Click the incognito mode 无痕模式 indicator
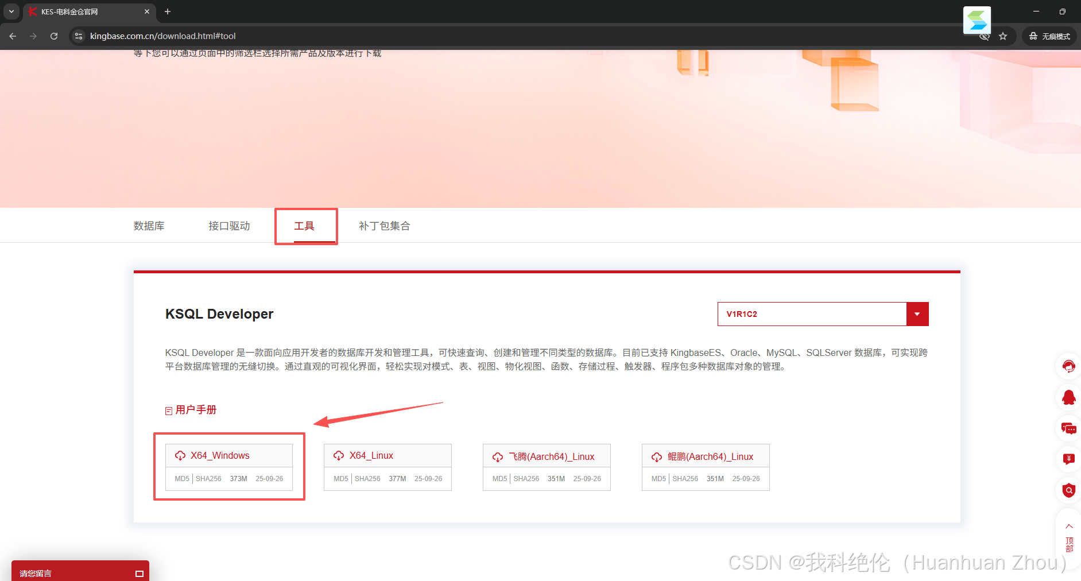The image size is (1081, 581). 1049,36
